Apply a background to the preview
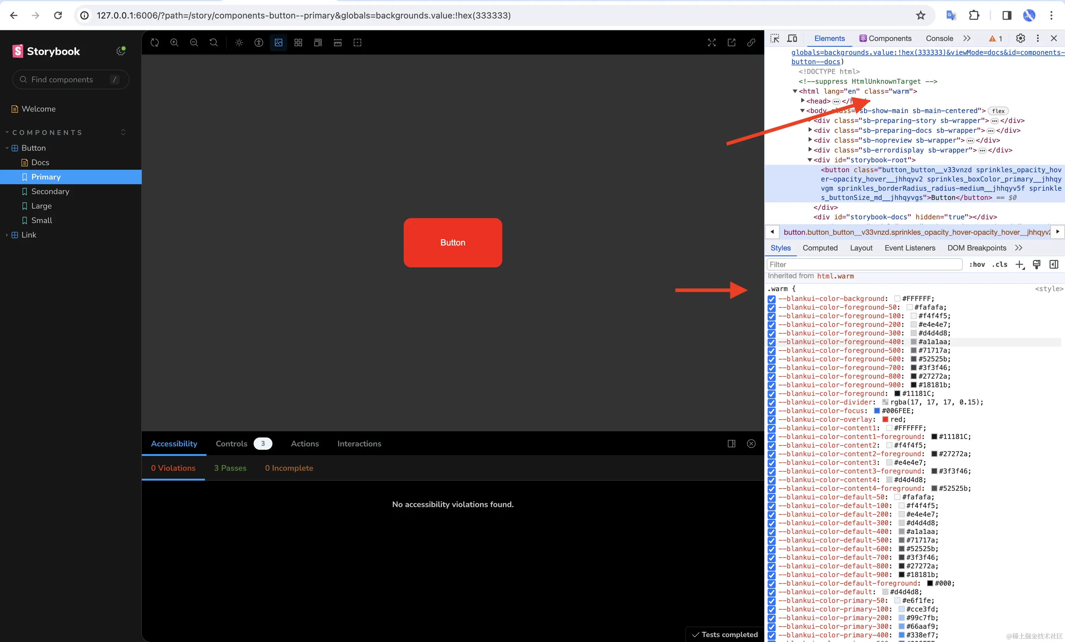 278,42
